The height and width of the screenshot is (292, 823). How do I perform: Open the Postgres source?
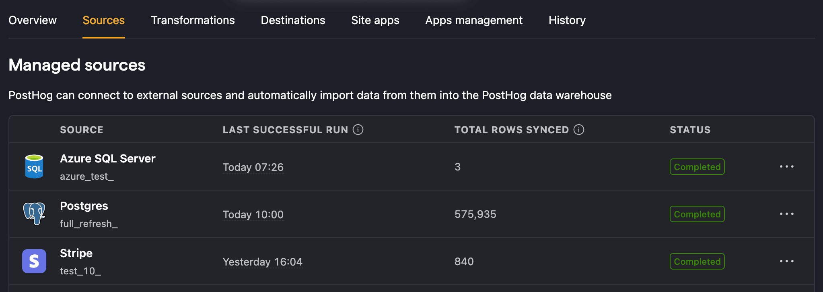pyautogui.click(x=84, y=206)
